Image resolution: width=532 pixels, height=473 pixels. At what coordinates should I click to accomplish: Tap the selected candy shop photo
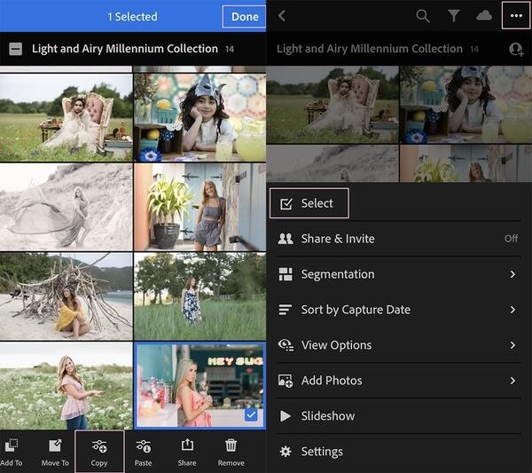point(199,386)
